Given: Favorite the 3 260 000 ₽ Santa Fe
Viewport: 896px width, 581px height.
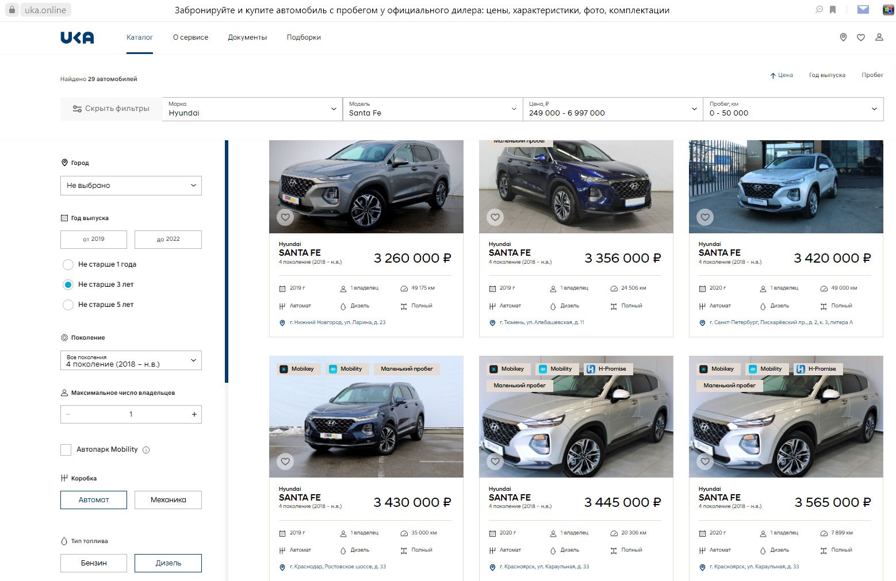Looking at the screenshot, I should (x=285, y=217).
